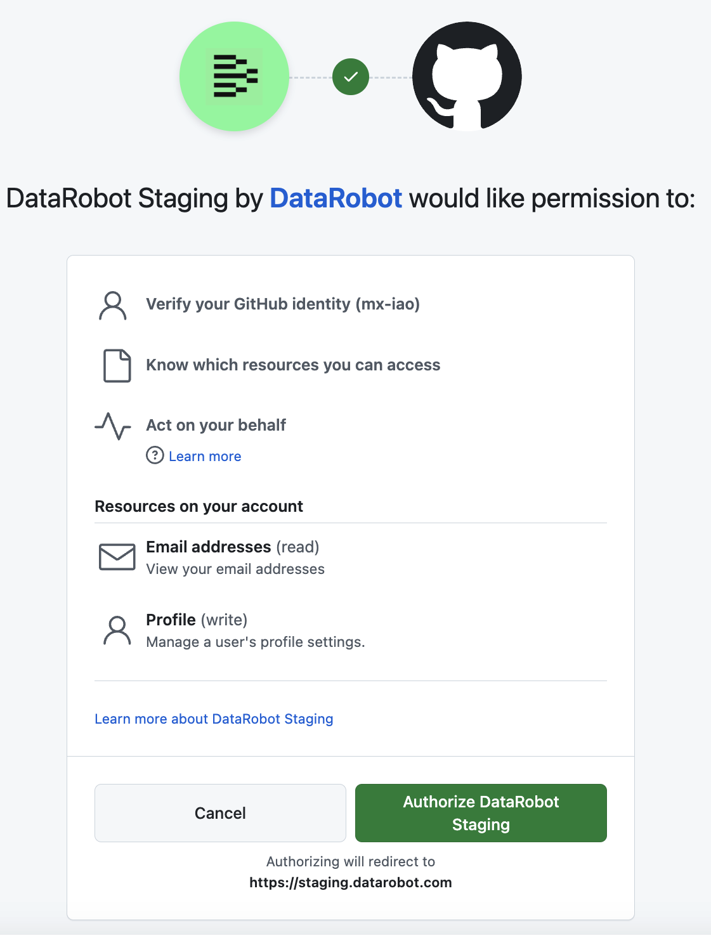Click the green checkmark connection icon
The image size is (711, 938).
coord(351,77)
